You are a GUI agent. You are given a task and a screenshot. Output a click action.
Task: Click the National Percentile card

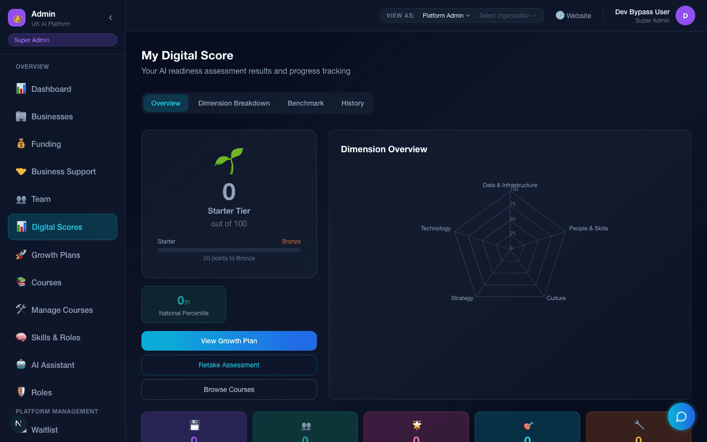coord(184,304)
